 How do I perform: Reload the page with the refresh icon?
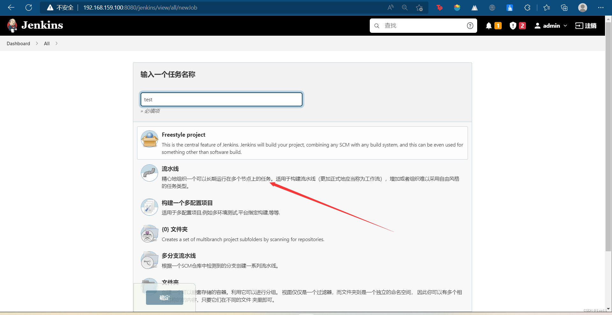(29, 7)
